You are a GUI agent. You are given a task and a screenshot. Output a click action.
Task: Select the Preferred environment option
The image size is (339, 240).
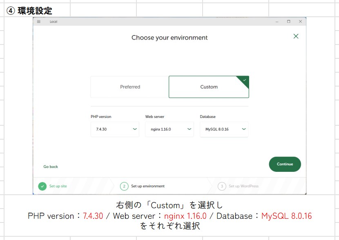(x=130, y=87)
